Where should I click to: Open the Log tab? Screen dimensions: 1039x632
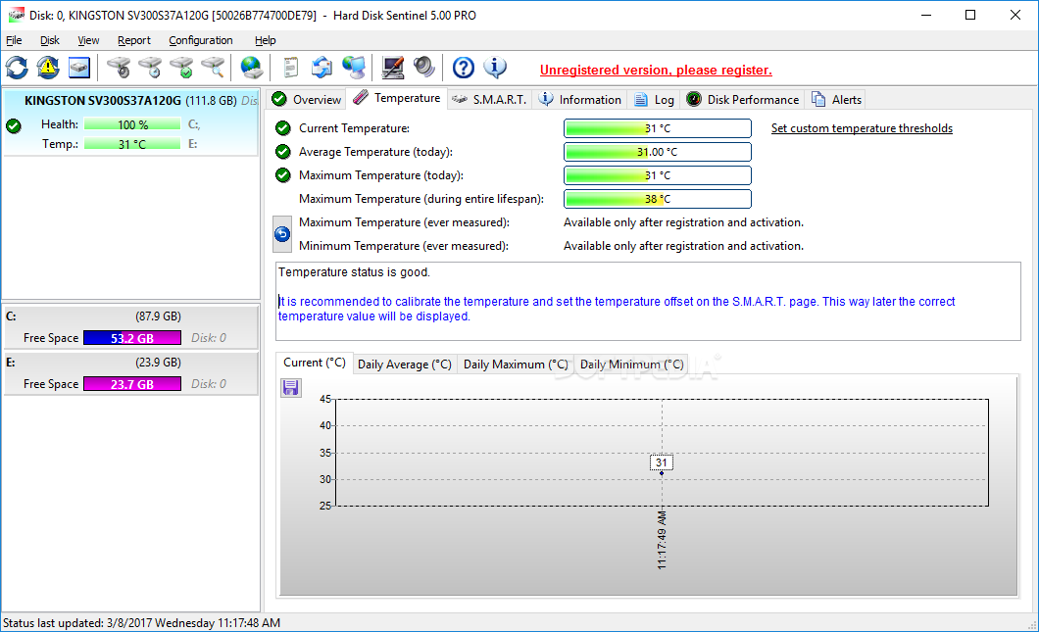(x=654, y=99)
